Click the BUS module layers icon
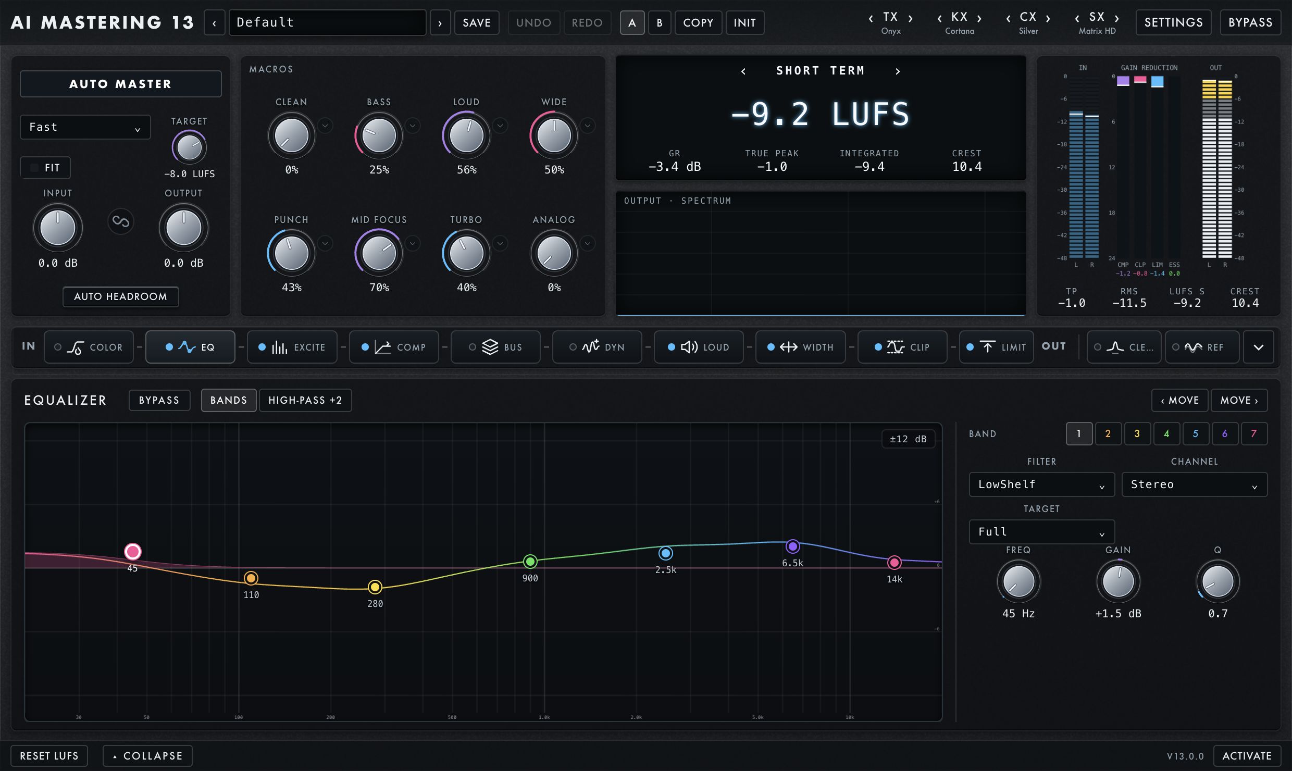This screenshot has height=771, width=1292. (490, 347)
